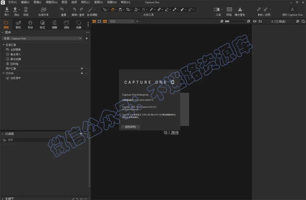
Task: Click the Copyright Notice (版权声明) button
Action: click(x=130, y=127)
